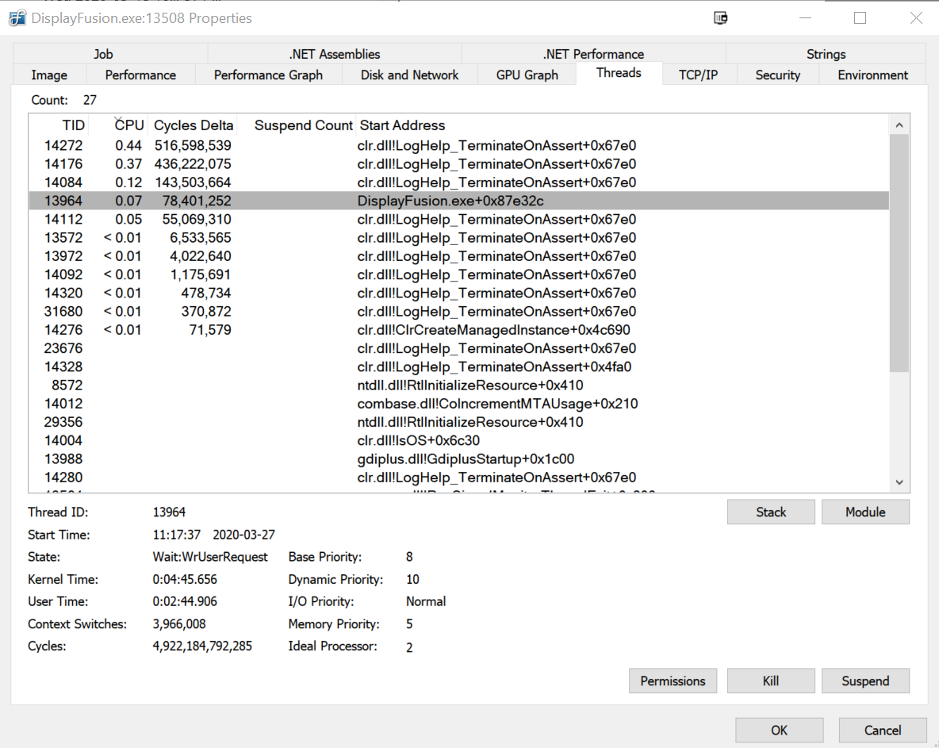Viewport: 939px width, 748px height.
Task: Select thread row TID 13572
Action: [x=458, y=238]
